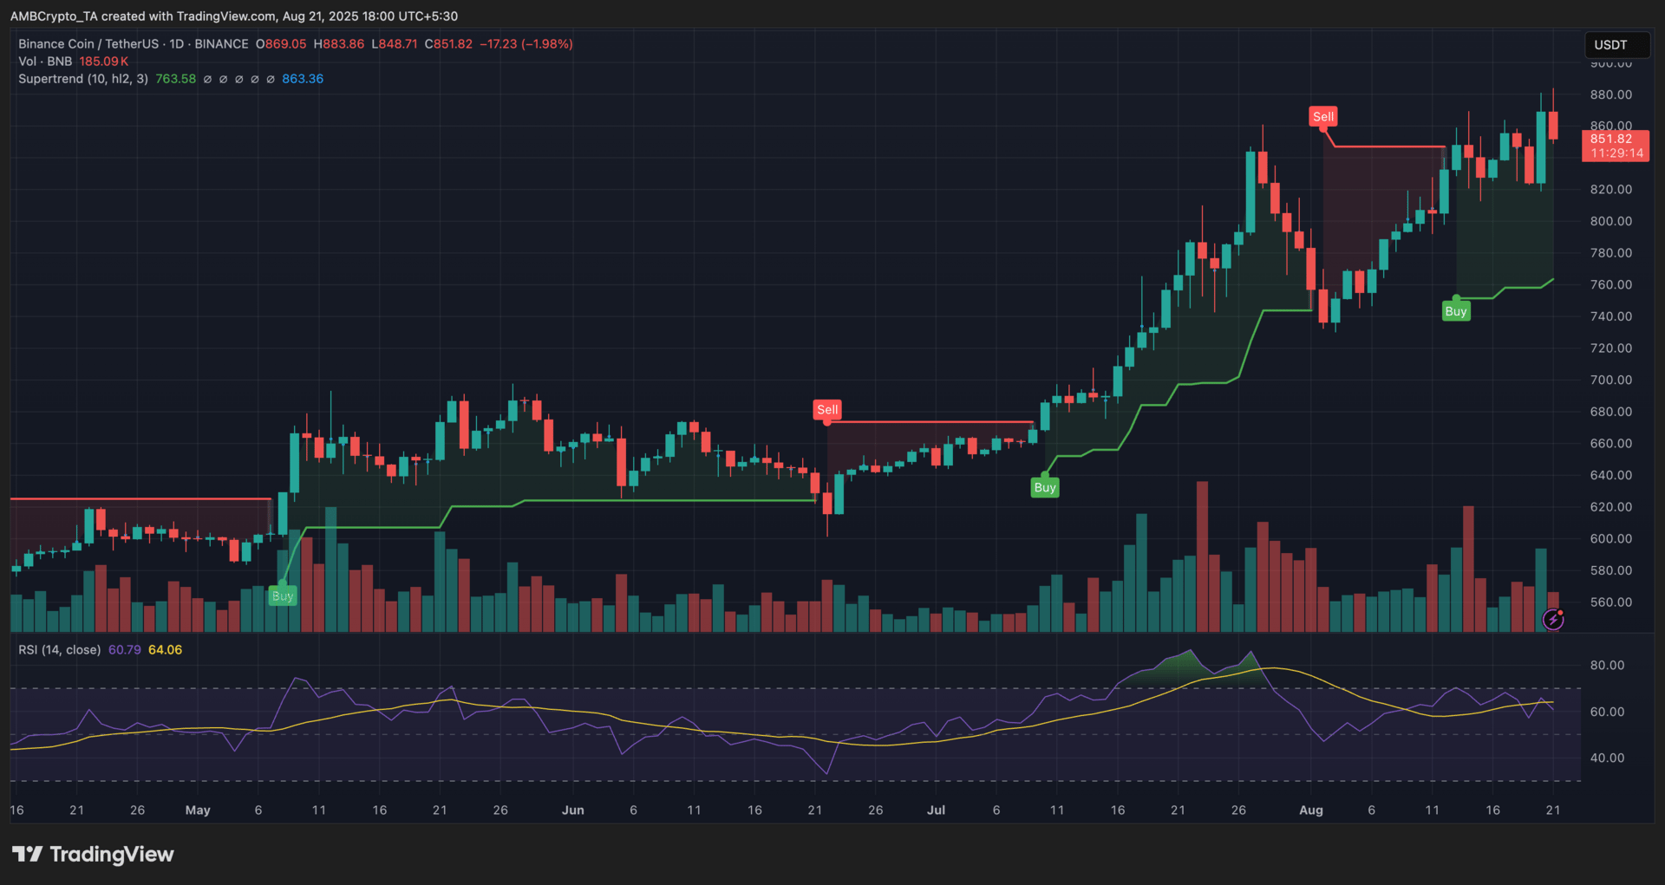
Task: Click the Jun label on the time axis
Action: (573, 810)
